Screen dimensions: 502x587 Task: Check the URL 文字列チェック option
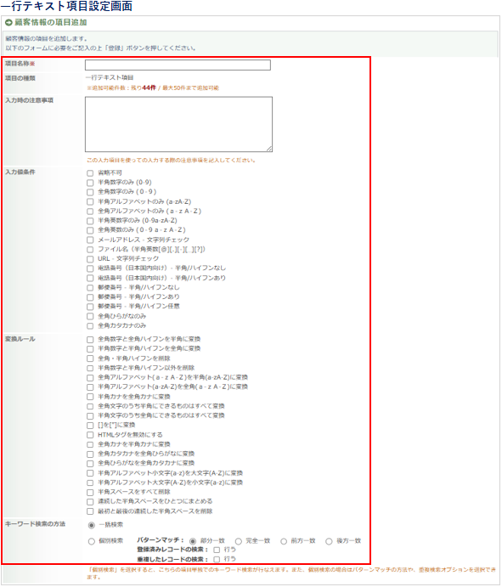pos(90,259)
